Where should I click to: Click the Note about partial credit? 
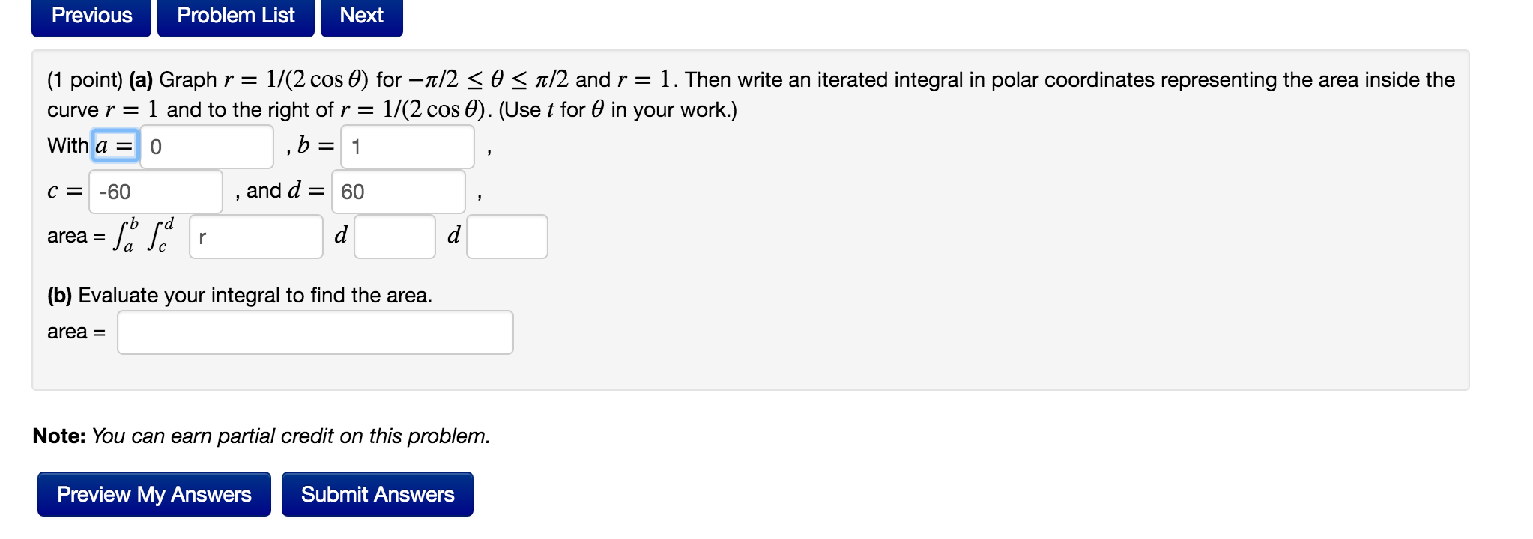260,436
